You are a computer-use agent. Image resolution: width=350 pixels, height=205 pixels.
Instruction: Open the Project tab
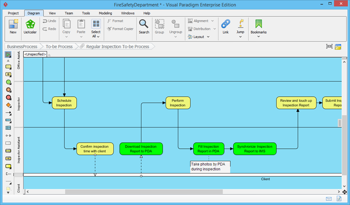tap(14, 13)
